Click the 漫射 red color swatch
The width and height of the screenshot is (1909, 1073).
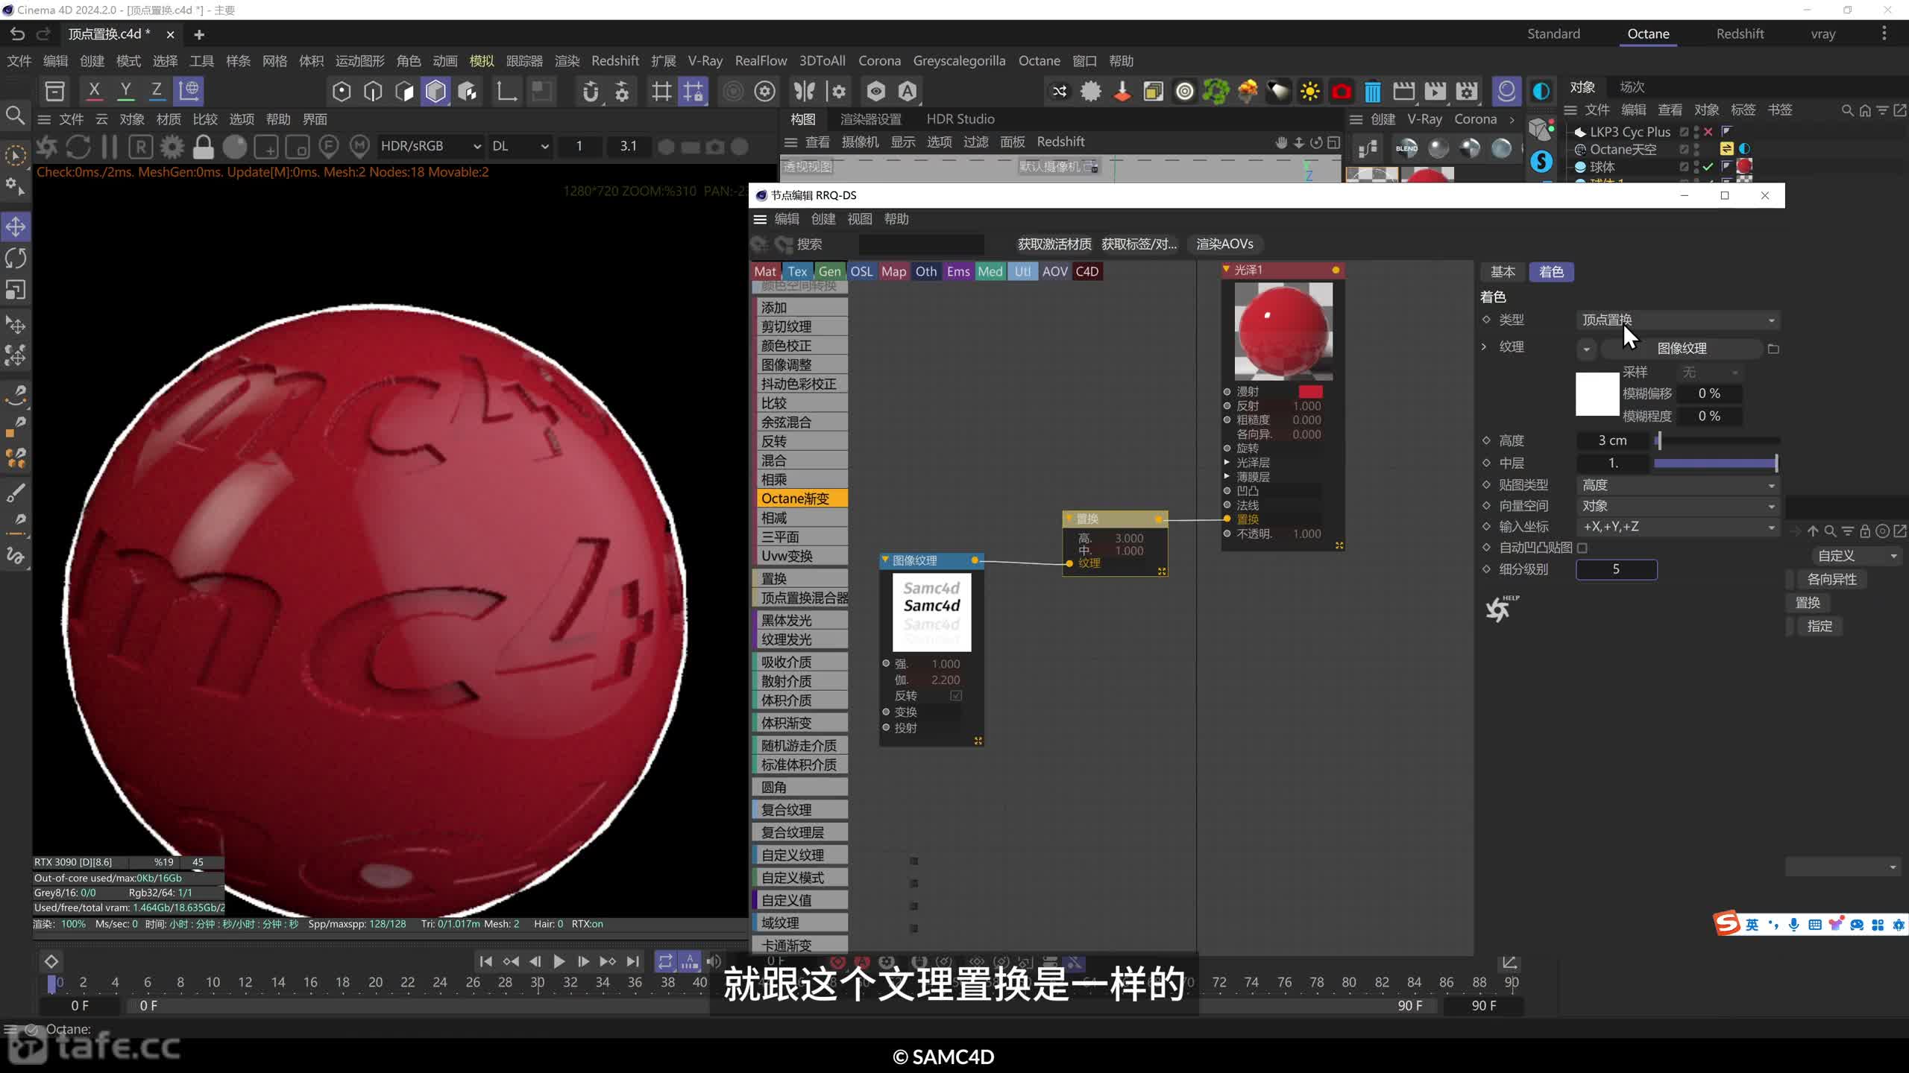pyautogui.click(x=1310, y=391)
